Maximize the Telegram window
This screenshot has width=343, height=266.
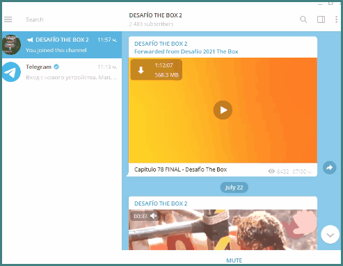330,3
